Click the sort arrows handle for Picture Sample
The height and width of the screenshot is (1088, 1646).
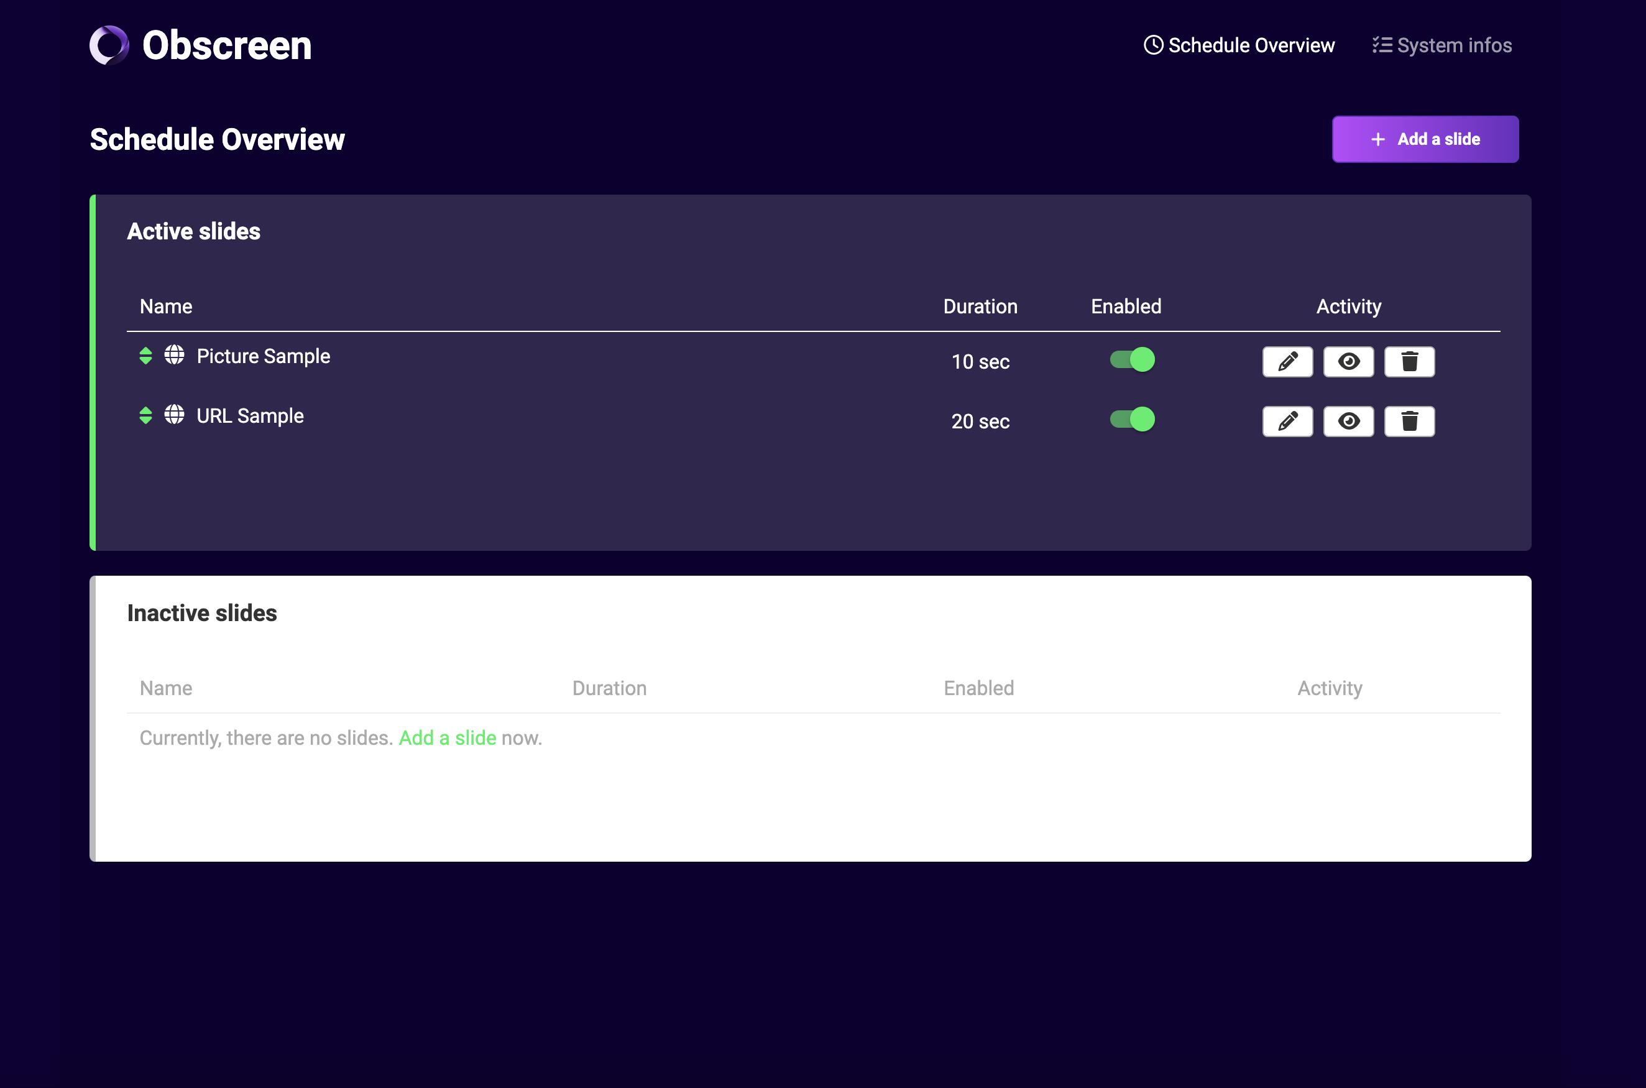tap(145, 356)
